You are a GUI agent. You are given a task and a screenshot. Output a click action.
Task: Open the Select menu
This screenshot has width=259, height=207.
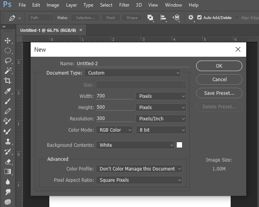pyautogui.click(x=106, y=5)
